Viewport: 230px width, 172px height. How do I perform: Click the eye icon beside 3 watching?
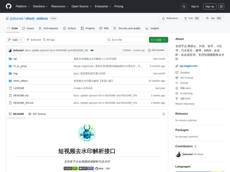(177, 93)
